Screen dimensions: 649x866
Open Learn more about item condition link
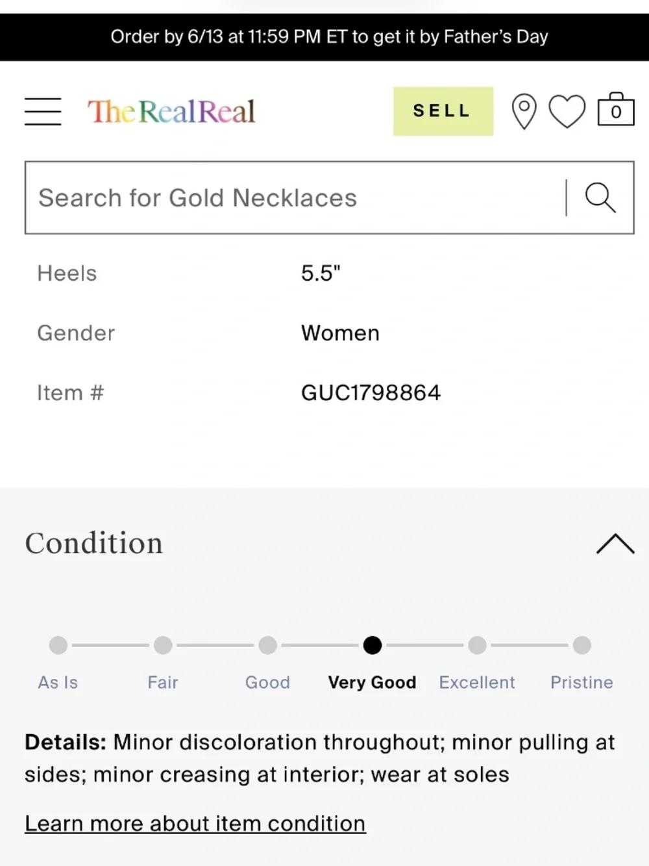(195, 823)
